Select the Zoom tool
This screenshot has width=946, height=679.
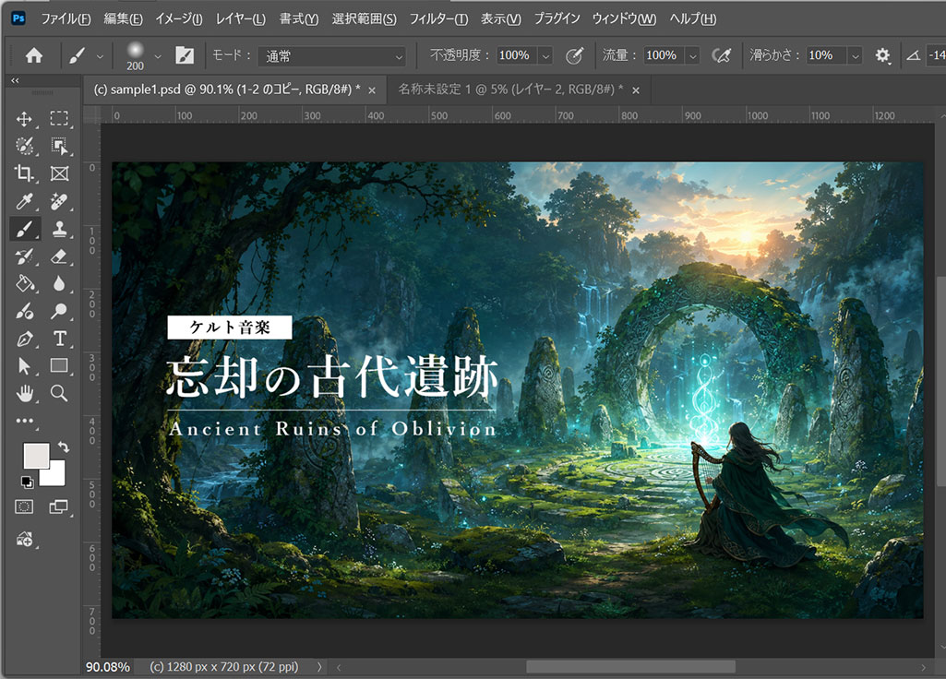[x=59, y=393]
